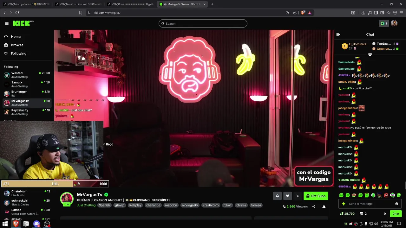Image resolution: width=406 pixels, height=228 pixels.
Task: Open Samulx channel in Following list
Action: (x=27, y=84)
